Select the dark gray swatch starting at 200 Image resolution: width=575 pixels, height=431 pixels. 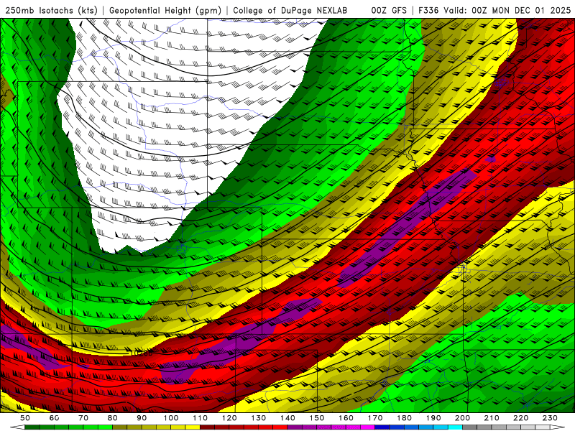click(469, 427)
